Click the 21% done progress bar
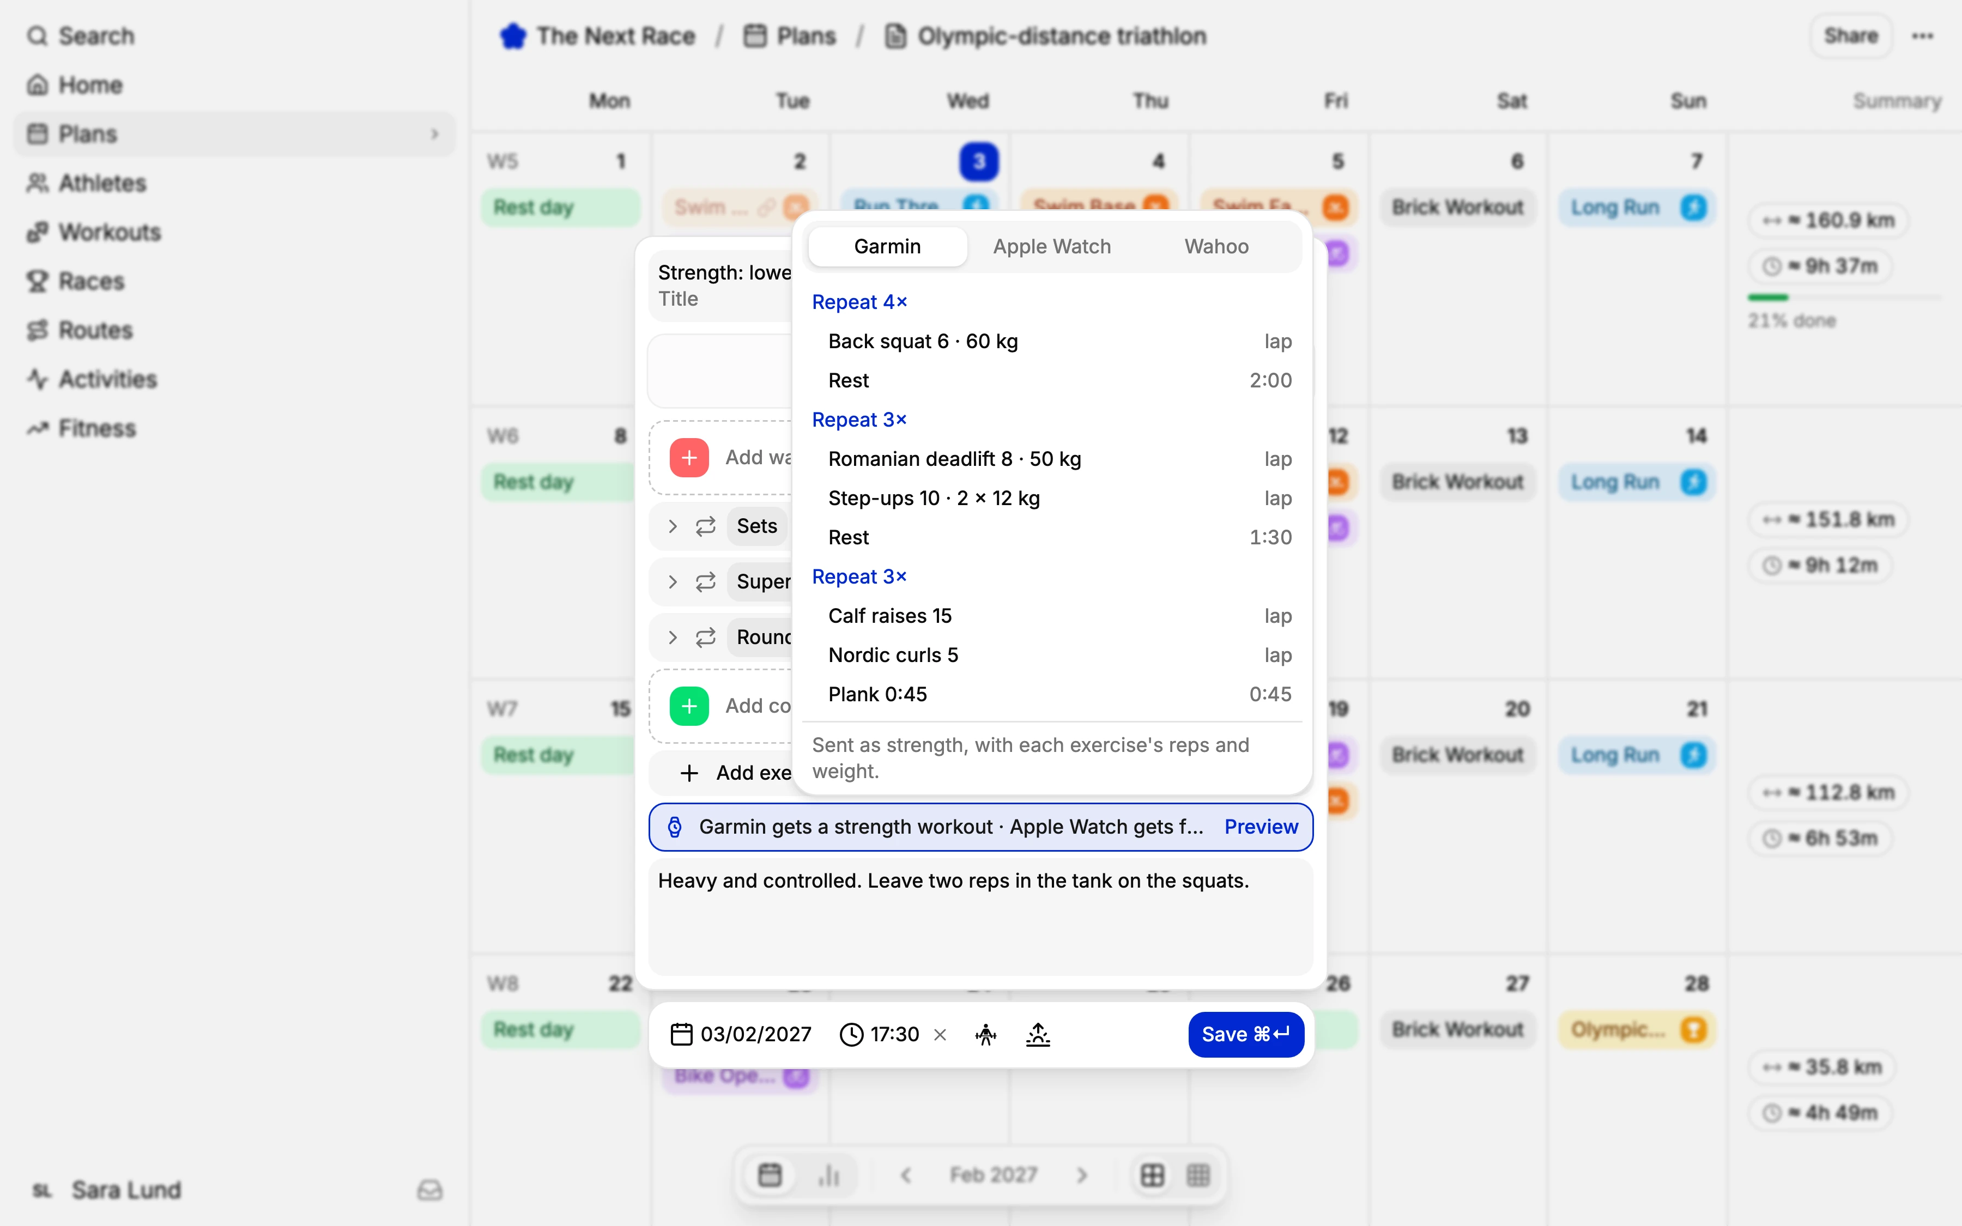Viewport: 1962px width, 1226px height. (x=1845, y=299)
